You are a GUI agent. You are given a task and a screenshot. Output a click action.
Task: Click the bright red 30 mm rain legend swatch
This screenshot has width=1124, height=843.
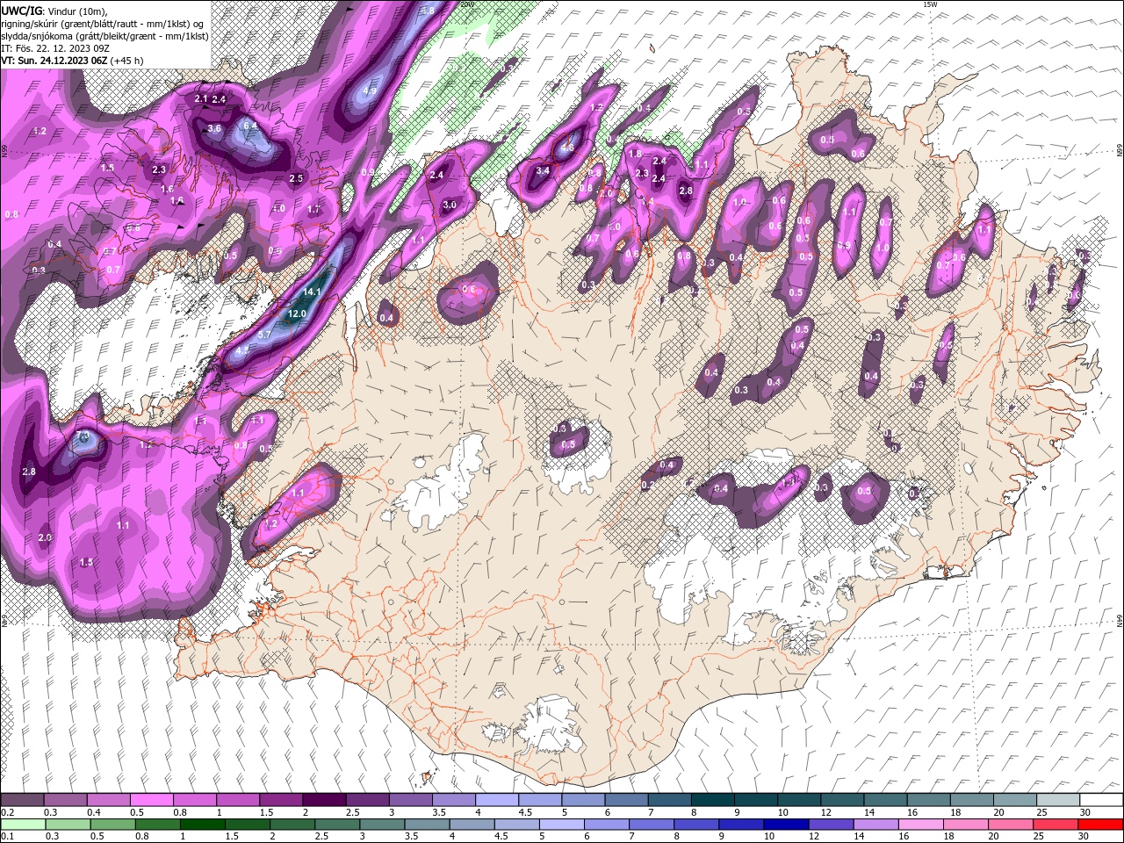click(1101, 825)
